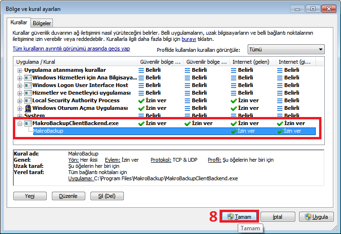The image size is (341, 234).
Task: Click the Eylem: action link
Action: 112,160
